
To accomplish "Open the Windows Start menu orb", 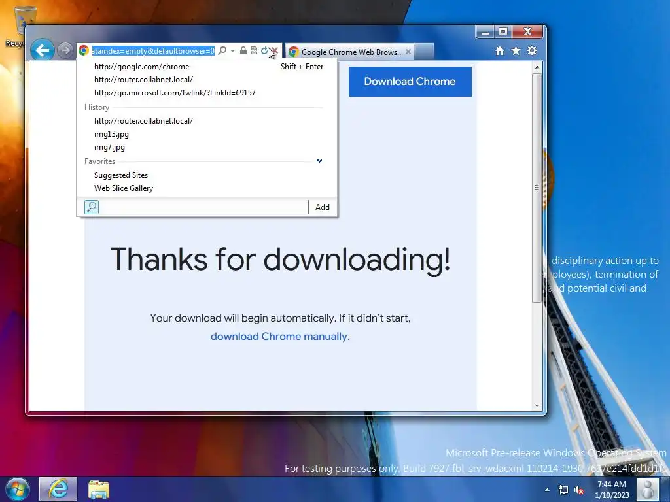I will (17, 489).
